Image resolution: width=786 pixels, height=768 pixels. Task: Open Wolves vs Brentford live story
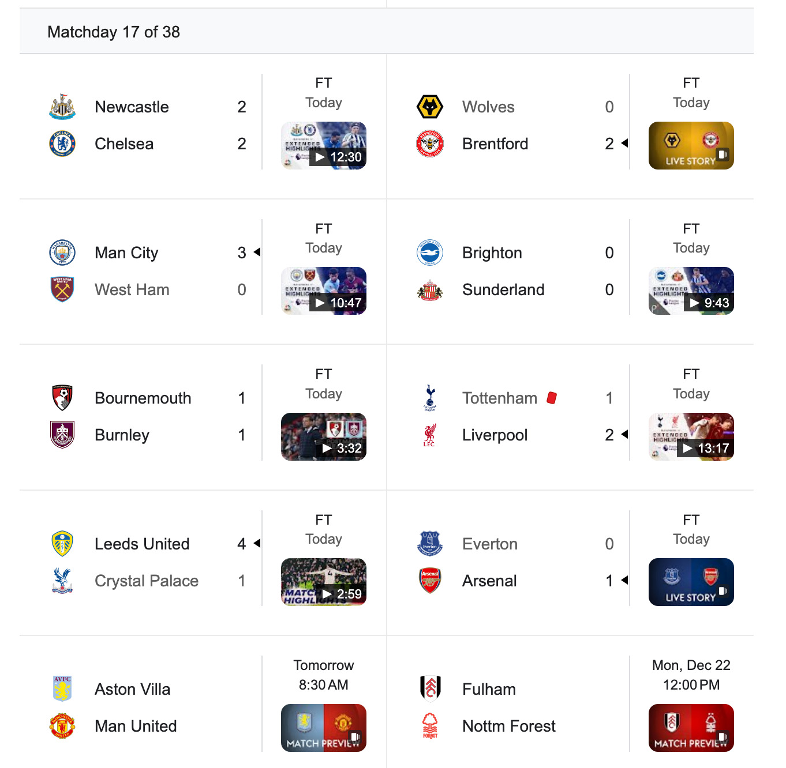pyautogui.click(x=691, y=146)
